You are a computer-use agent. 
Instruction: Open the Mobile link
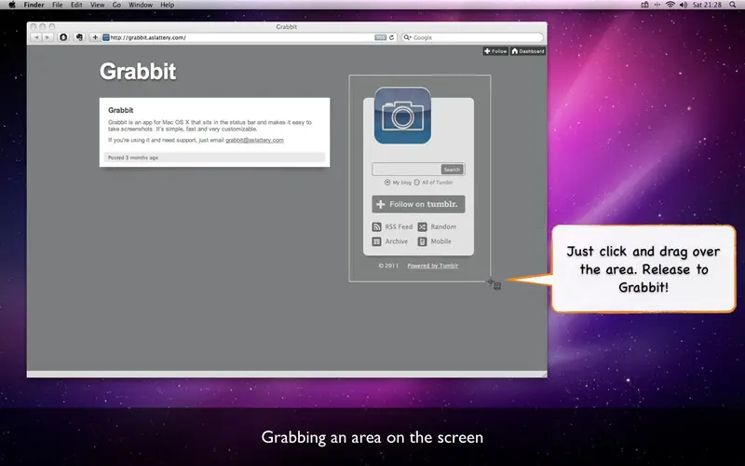click(x=440, y=241)
